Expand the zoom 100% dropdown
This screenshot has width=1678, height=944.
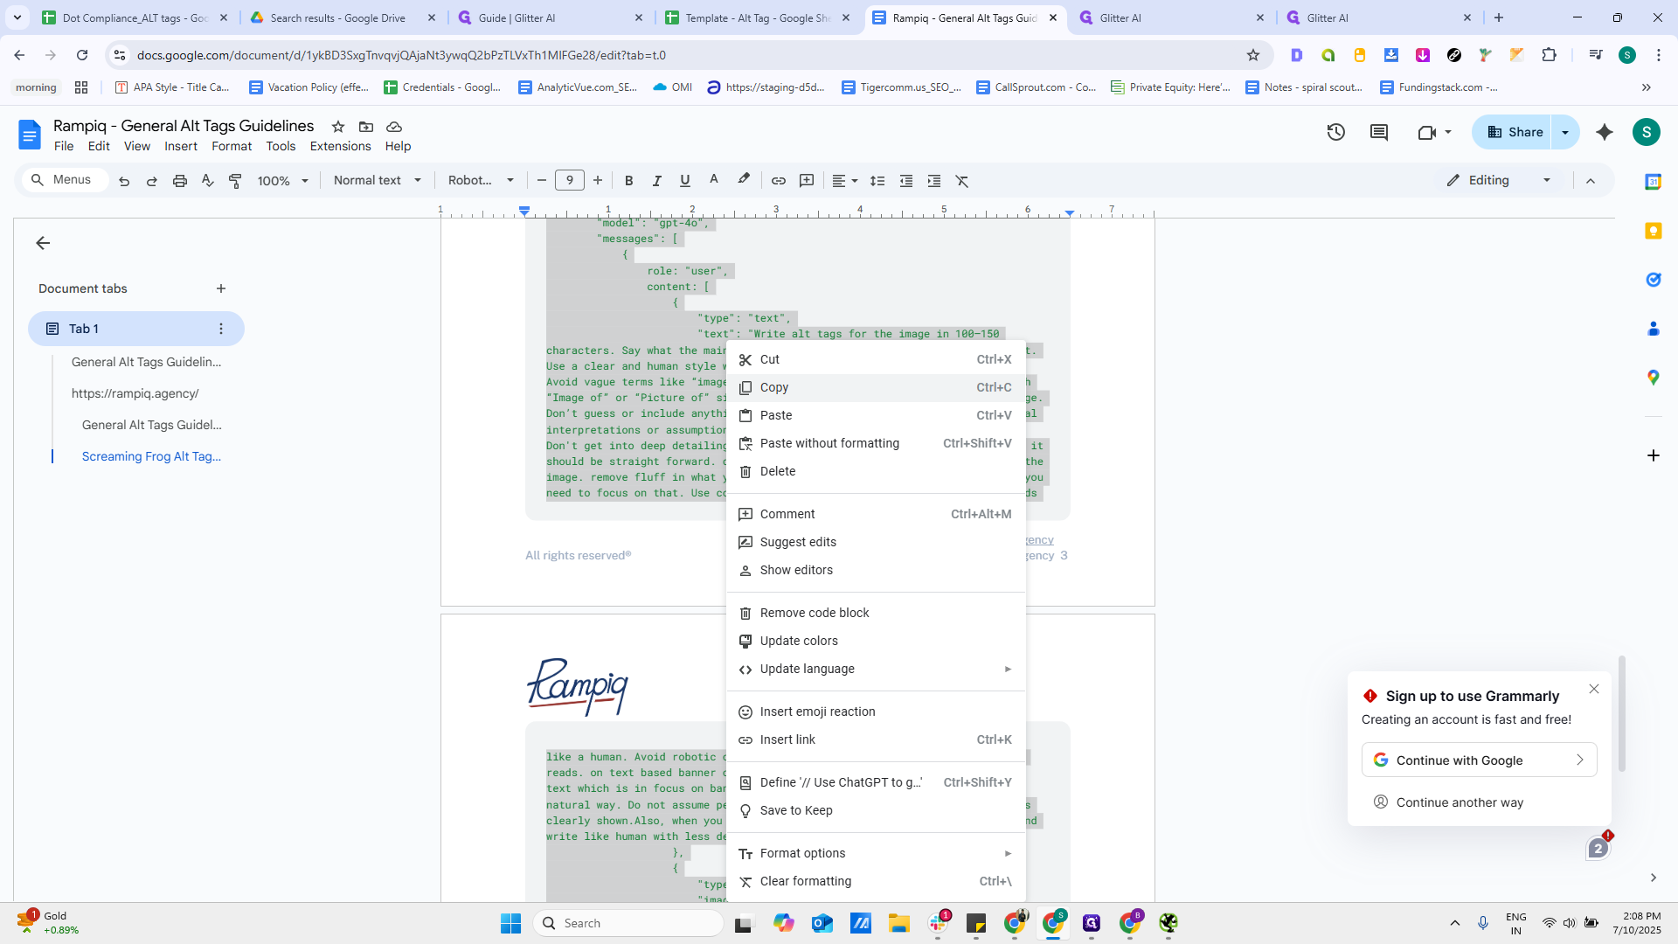pyautogui.click(x=282, y=181)
